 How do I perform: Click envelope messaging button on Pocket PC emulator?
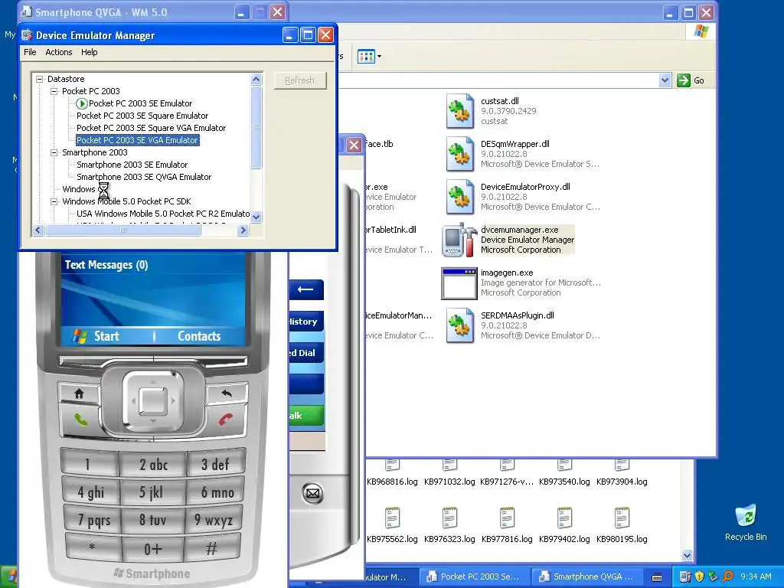(312, 494)
